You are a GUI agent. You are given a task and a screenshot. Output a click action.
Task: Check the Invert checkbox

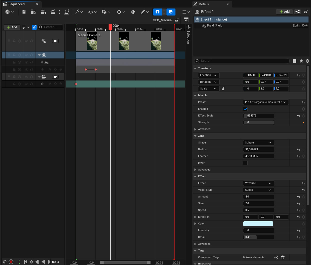pyautogui.click(x=245, y=163)
